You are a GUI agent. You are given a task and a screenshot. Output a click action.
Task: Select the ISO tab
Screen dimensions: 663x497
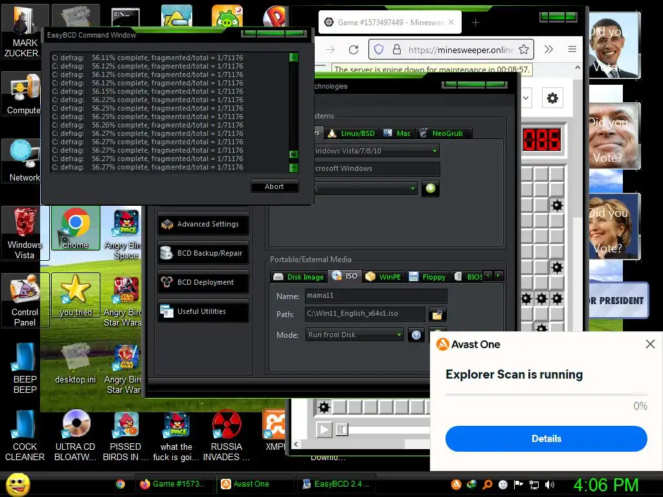(345, 276)
